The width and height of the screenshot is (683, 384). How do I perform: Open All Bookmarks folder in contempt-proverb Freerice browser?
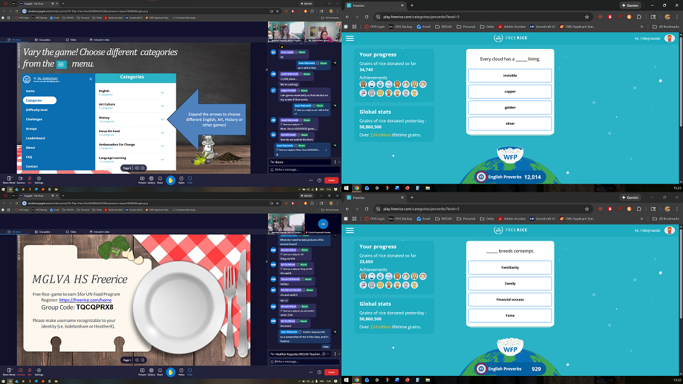[666, 218]
